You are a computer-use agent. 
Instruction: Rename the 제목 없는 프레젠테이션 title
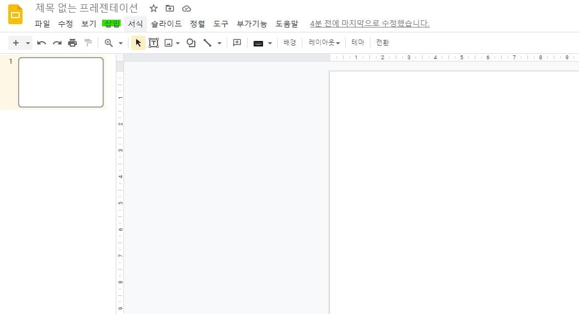point(87,8)
